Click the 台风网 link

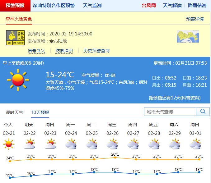pos(149,6)
